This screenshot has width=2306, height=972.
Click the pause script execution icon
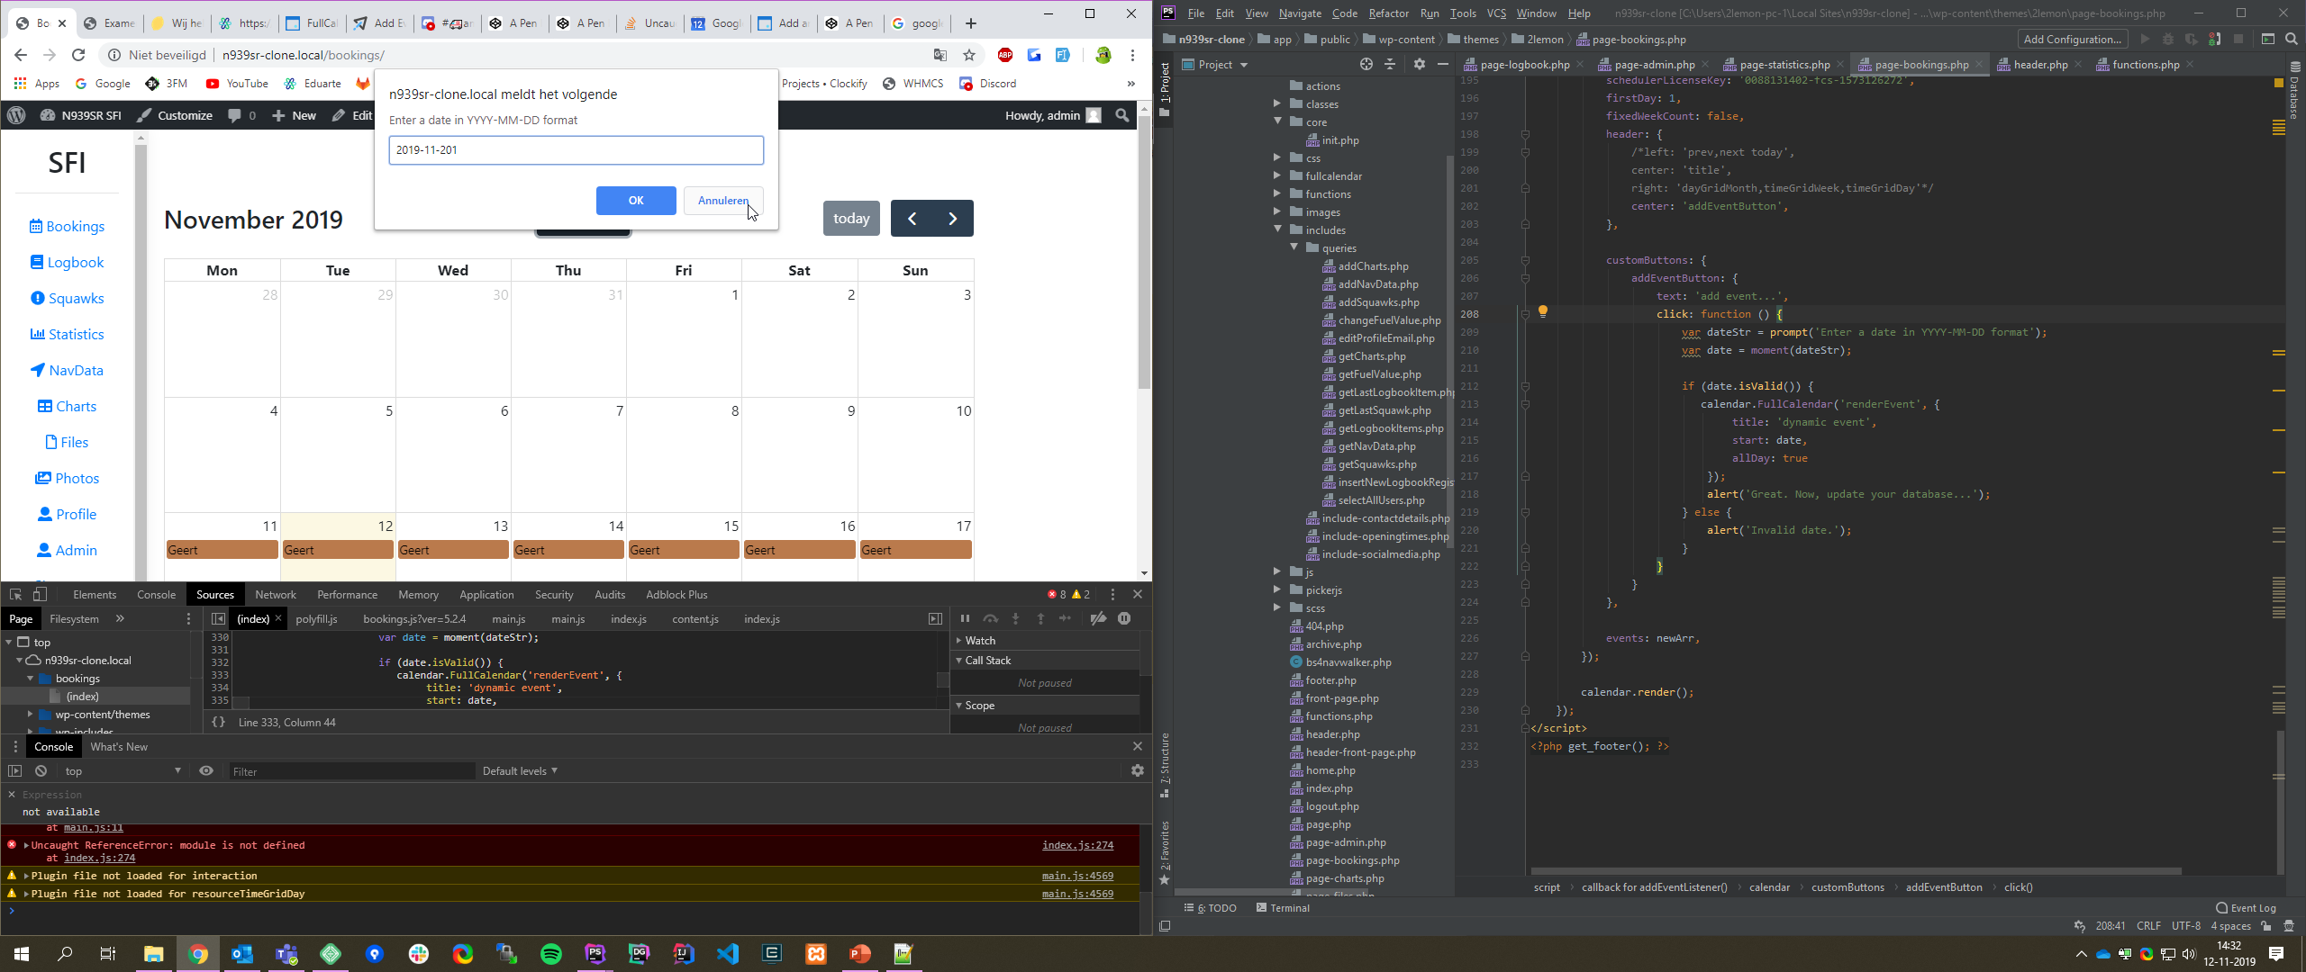(x=965, y=619)
